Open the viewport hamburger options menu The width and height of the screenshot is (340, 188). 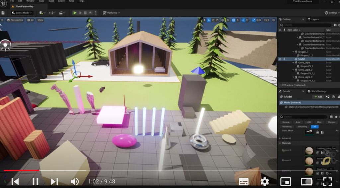pyautogui.click(x=2, y=20)
